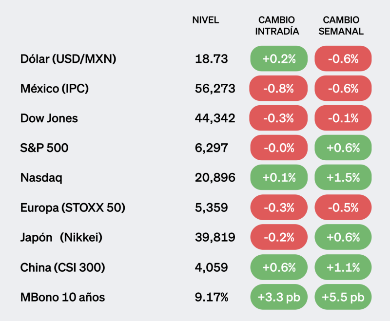Screen dimensions: 390x321
Task: Click the Europa (STOXX 50) label
Action: point(73,208)
